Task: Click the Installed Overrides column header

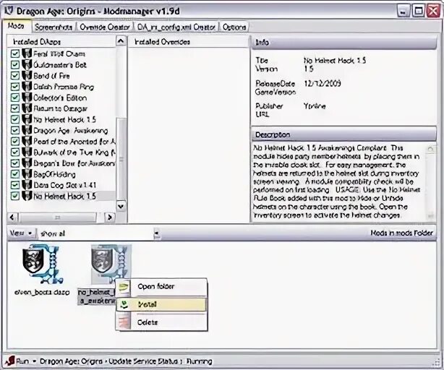Action: tap(189, 42)
